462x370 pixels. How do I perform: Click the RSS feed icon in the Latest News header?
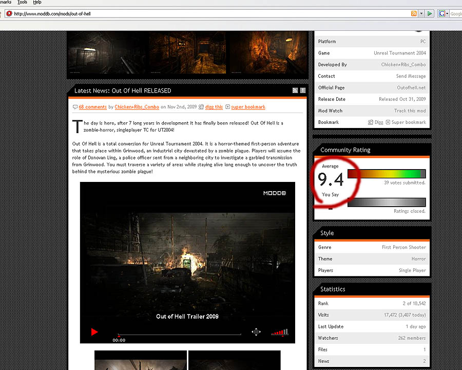(295, 90)
